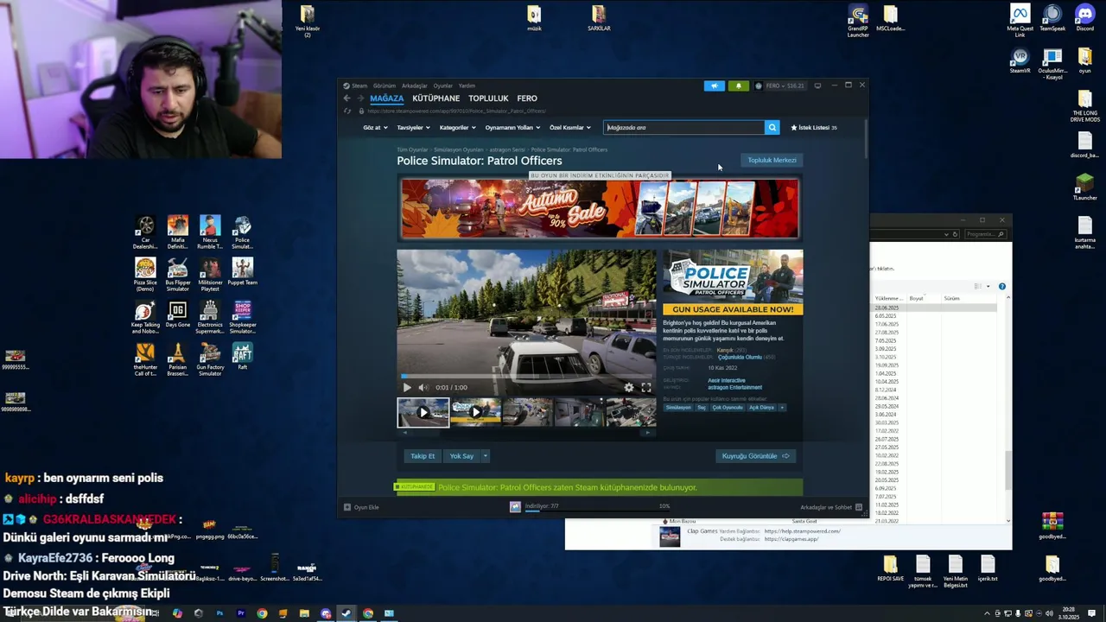Open Steam icon in the taskbar

346,613
